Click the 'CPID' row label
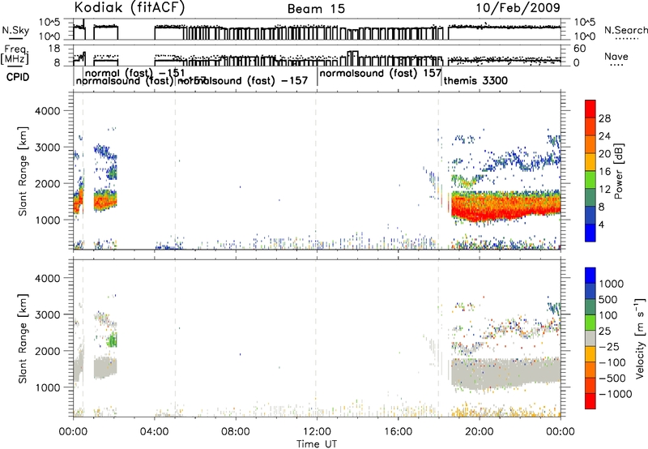Screen dimensions: 648x449 18,77
